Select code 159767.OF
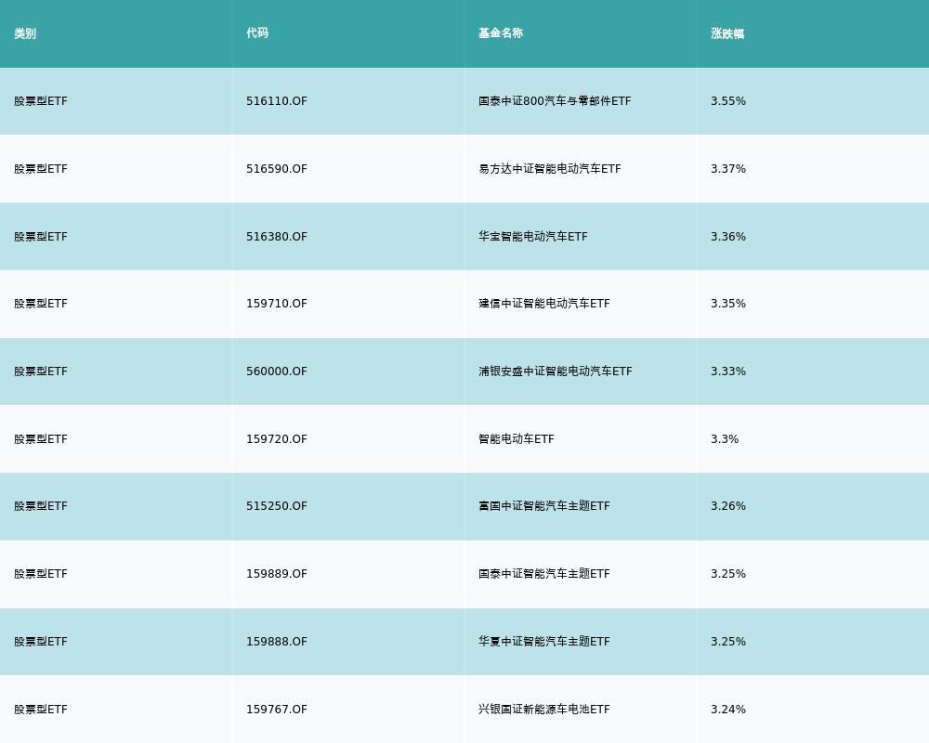 (x=277, y=710)
